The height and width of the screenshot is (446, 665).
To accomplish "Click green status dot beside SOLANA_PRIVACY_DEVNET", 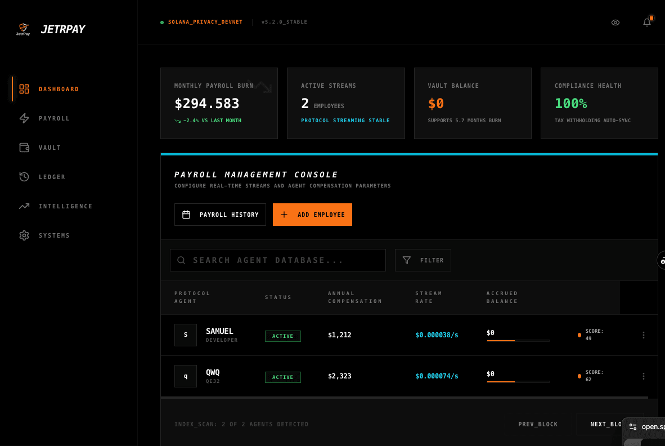I will tap(162, 23).
